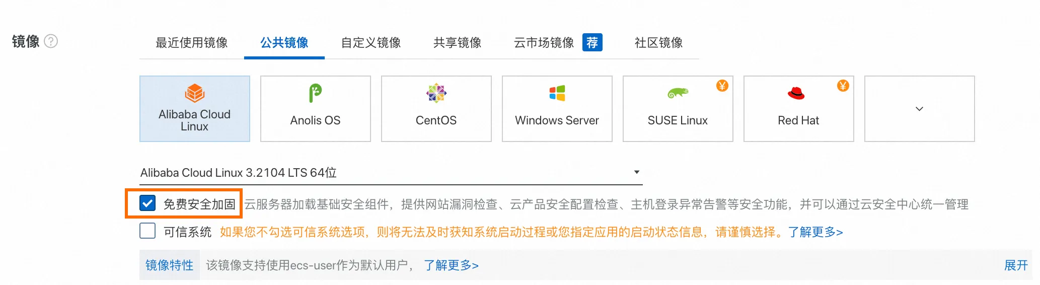This screenshot has width=1040, height=285.
Task: Open 了解更多 link for 可信系统
Action: tap(815, 232)
